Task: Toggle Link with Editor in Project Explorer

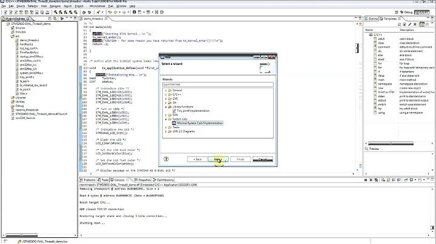Action: pos(54,19)
